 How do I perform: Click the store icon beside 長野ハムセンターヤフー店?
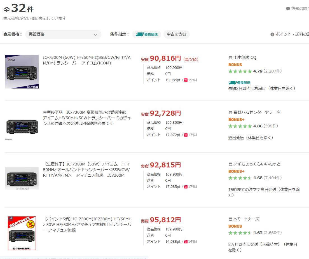tap(230, 113)
